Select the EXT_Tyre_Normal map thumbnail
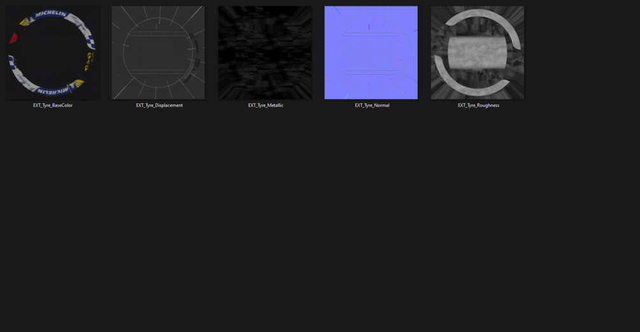The width and height of the screenshot is (640, 332). [371, 52]
